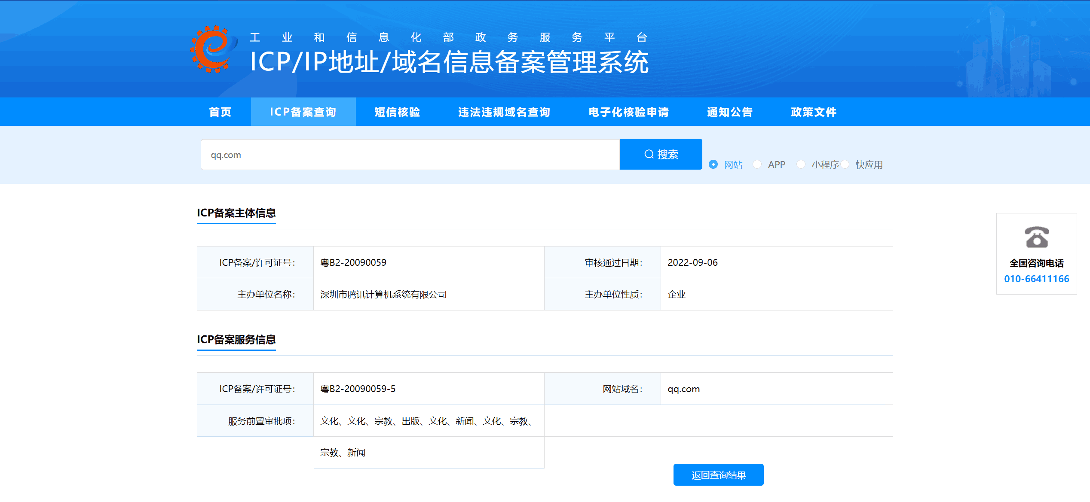Open 电子化核验申请 menu item
This screenshot has height=502, width=1090.
628,112
